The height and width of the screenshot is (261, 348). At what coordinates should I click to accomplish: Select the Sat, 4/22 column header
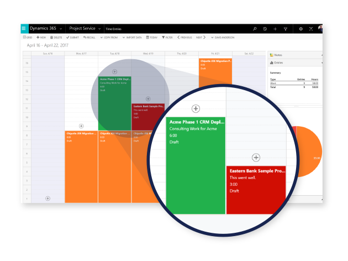pos(249,54)
